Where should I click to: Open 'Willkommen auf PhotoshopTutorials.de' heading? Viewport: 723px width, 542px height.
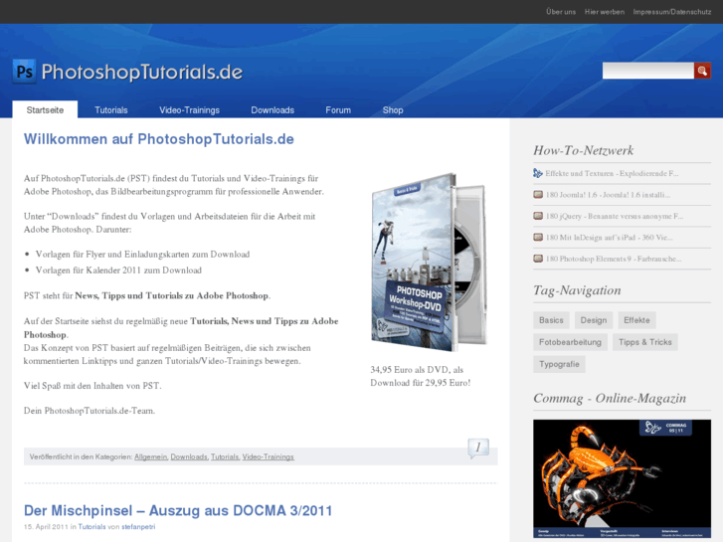pyautogui.click(x=158, y=139)
